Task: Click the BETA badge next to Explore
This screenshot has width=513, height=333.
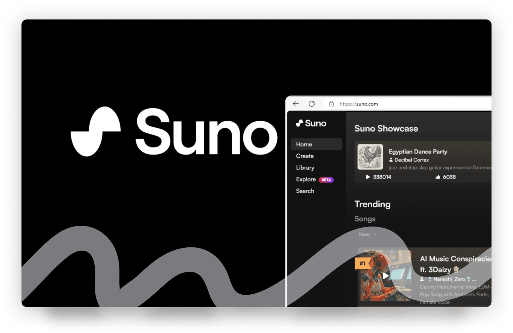Action: [326, 180]
